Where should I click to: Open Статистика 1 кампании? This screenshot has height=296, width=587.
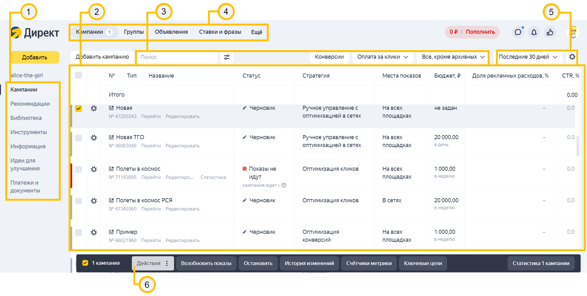click(x=541, y=263)
